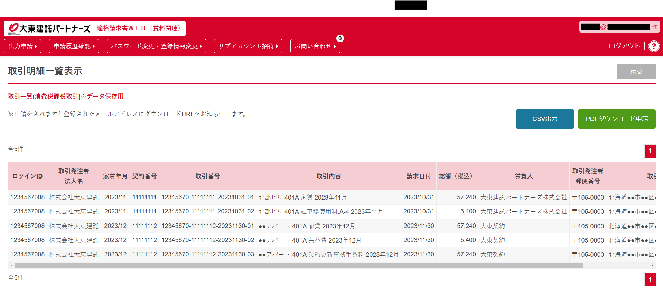
Task: Click the 契約番号 column header
Action: tap(144, 176)
